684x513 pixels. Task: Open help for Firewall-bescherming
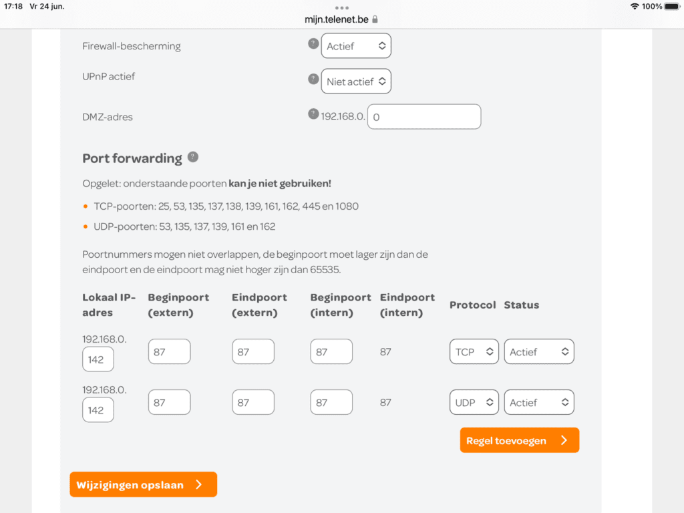(313, 43)
